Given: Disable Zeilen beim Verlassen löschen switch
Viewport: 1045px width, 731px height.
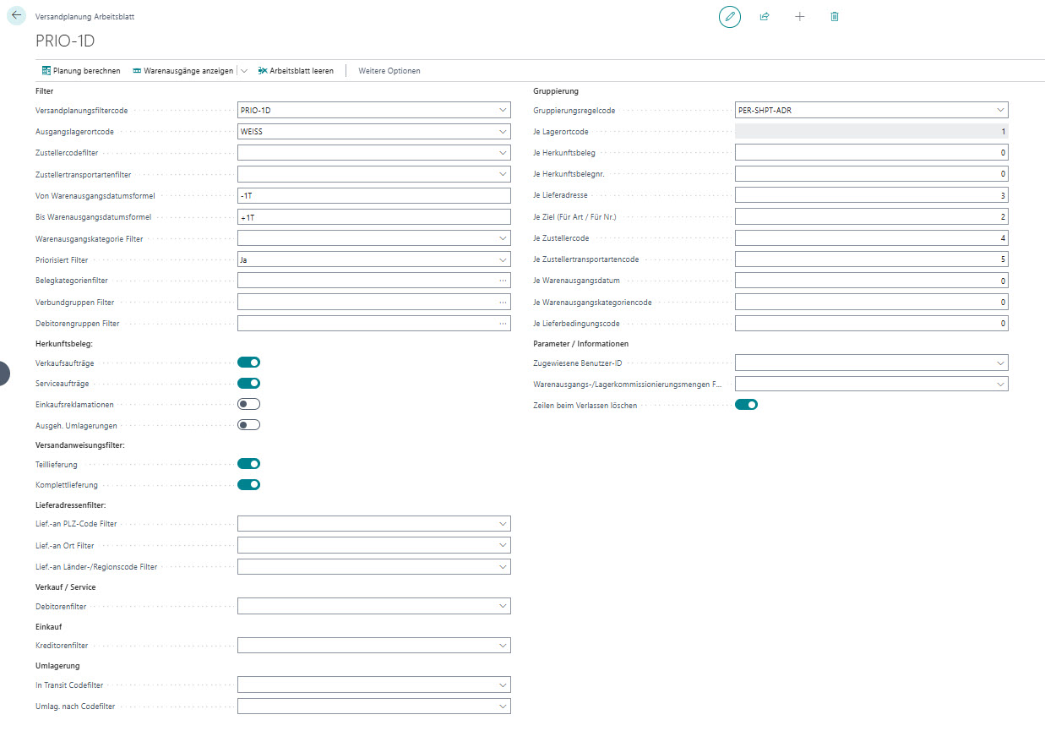Looking at the screenshot, I should [x=746, y=405].
